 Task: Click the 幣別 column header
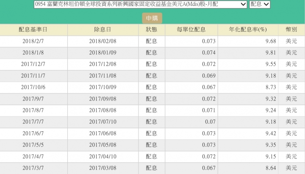coord(291,30)
